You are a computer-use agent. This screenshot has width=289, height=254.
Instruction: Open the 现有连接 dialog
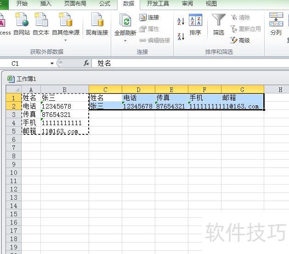97,23
